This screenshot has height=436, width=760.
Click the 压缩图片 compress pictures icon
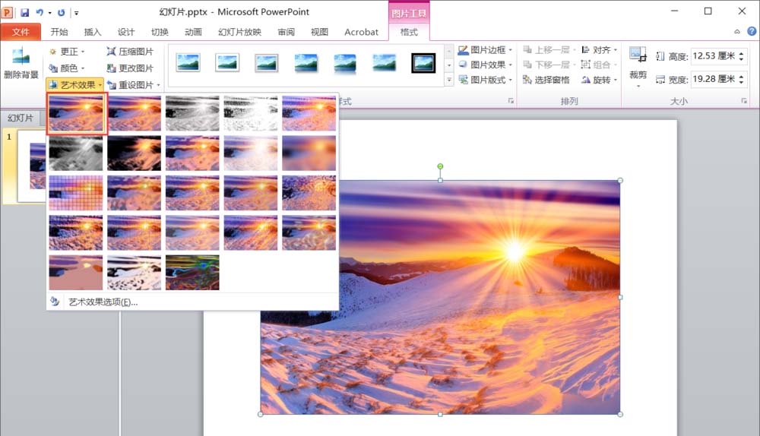coord(112,52)
